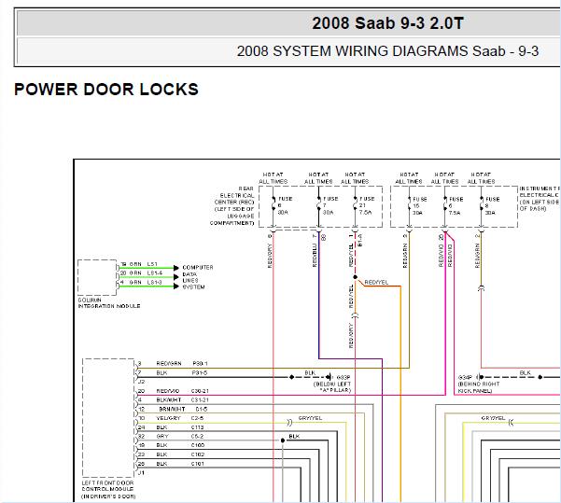Viewport: 561px width, 503px height.
Task: Click the G33P ground symbol below left A pillar
Action: coord(330,377)
